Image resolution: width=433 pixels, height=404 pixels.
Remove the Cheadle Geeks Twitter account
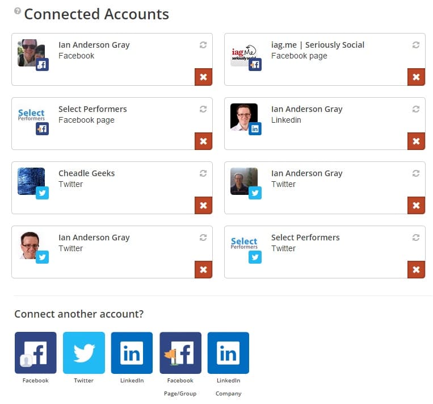[x=203, y=205]
